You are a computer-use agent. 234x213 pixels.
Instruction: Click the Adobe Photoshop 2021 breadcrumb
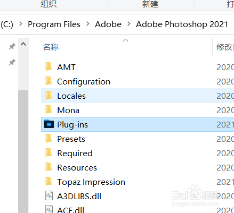[182, 24]
